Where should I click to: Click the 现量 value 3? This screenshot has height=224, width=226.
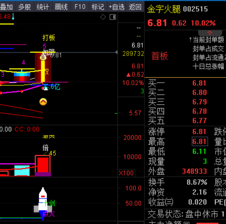point(205,161)
